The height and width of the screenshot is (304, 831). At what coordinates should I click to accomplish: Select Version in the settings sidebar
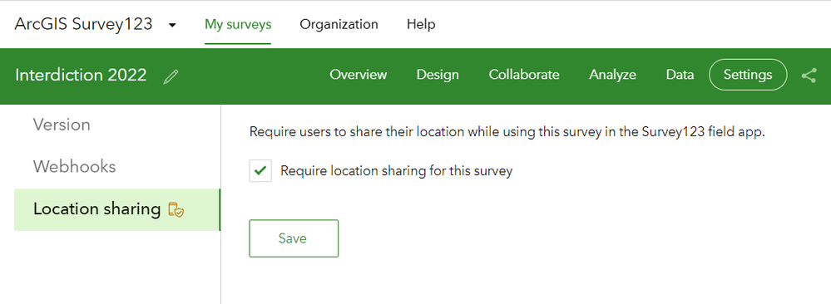click(62, 125)
